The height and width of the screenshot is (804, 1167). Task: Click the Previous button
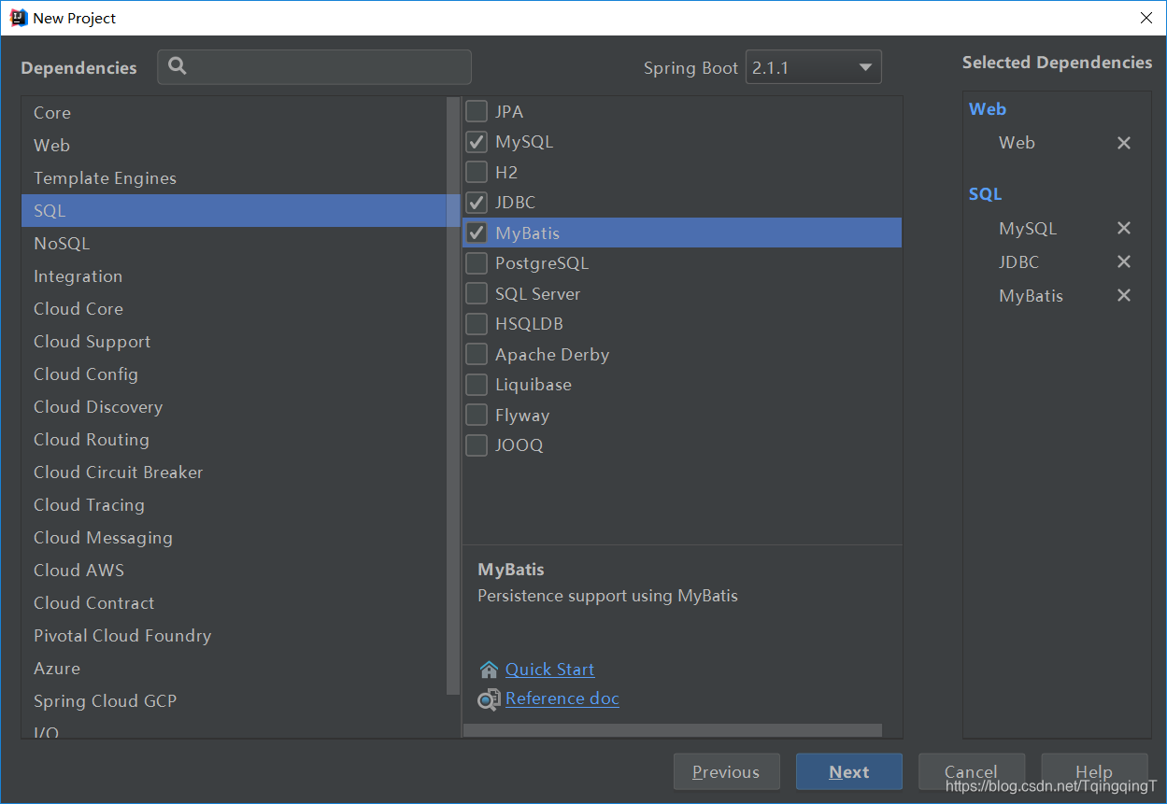726,772
